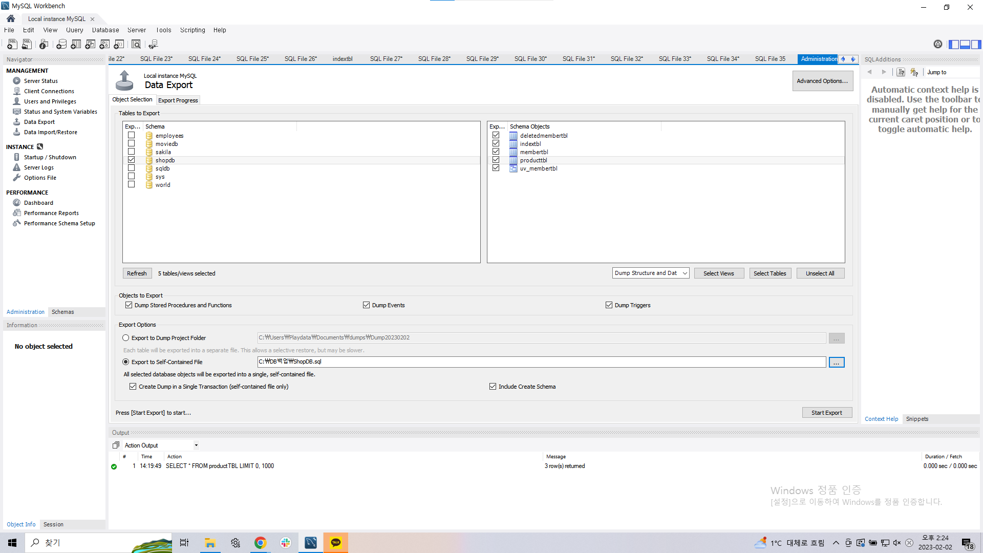
Task: Get context help for caret position
Action: [x=901, y=72]
